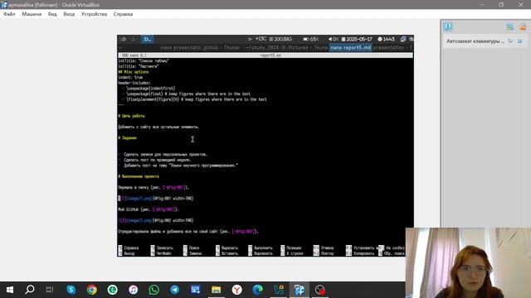The image size is (531, 298).
Task: Open Yandex Browser from the taskbar
Action: point(237,290)
